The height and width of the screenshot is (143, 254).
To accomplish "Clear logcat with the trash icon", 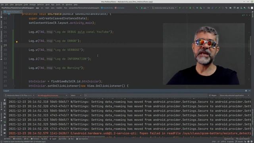I will click(x=4, y=100).
